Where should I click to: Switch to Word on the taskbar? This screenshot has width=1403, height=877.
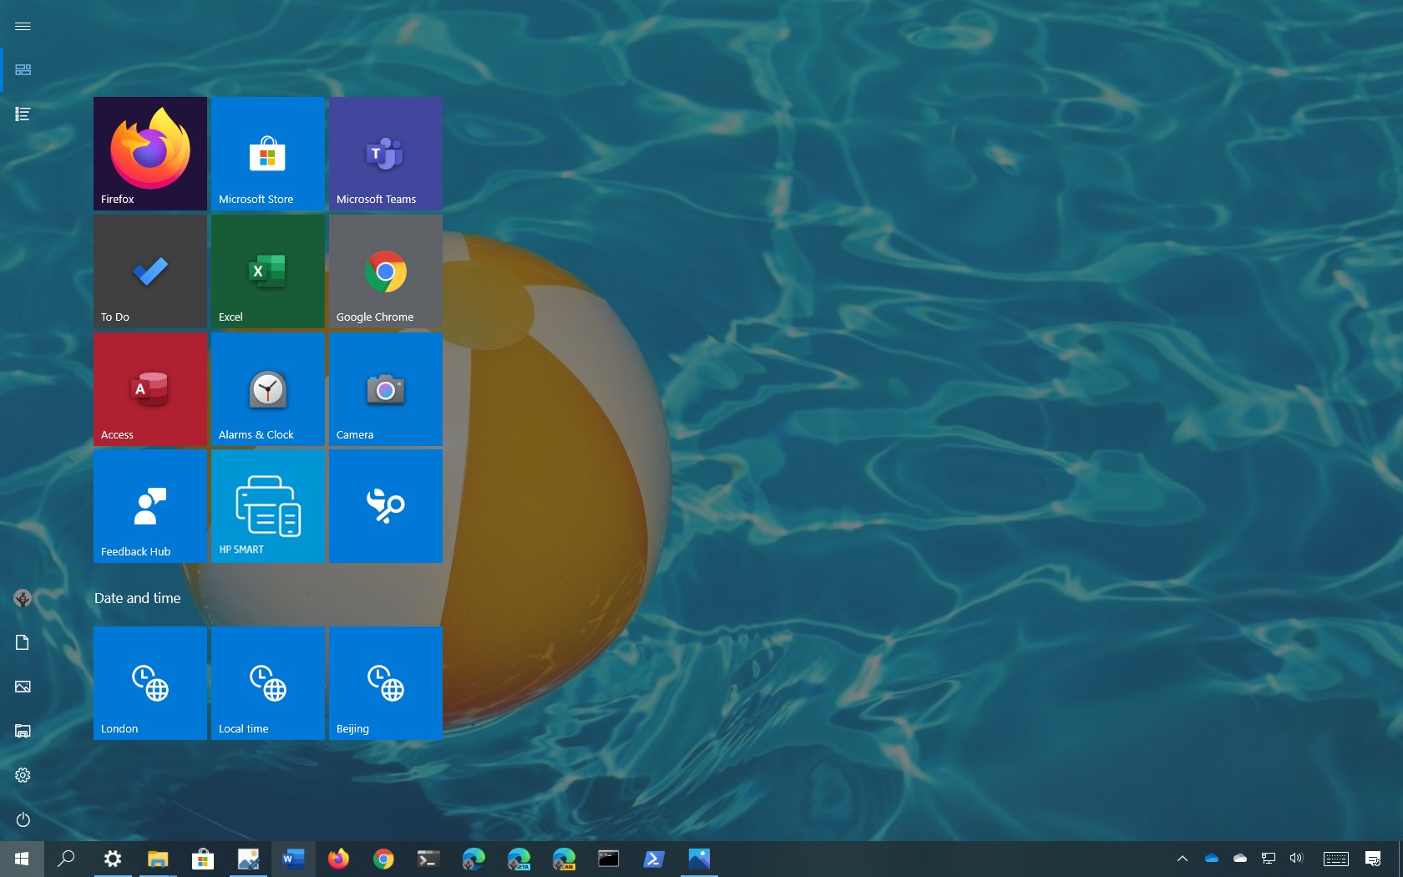coord(293,859)
